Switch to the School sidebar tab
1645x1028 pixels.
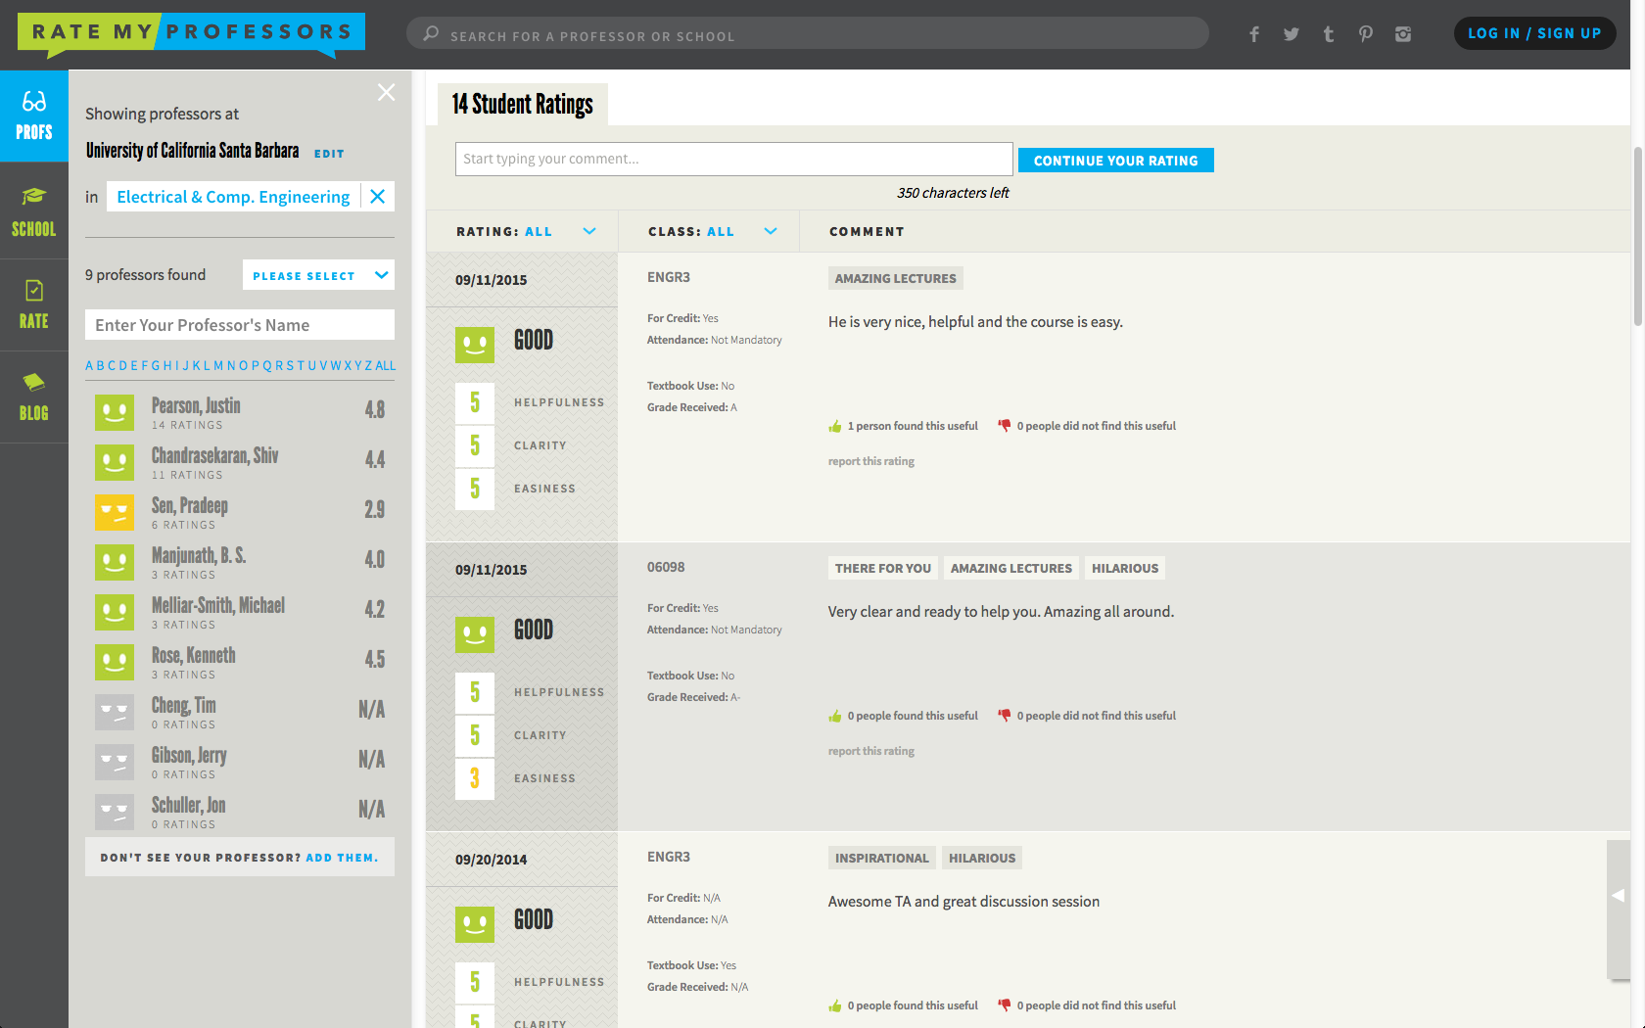coord(34,211)
